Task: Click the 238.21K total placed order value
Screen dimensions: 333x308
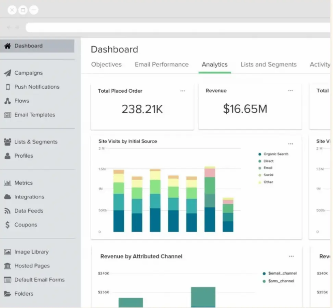Action: coord(142,109)
